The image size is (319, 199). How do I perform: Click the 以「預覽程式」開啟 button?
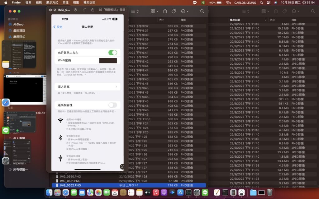coord(112,10)
